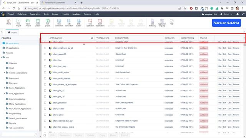Click the New connection database icon
The width and height of the screenshot is (246, 138).
click(x=59, y=23)
